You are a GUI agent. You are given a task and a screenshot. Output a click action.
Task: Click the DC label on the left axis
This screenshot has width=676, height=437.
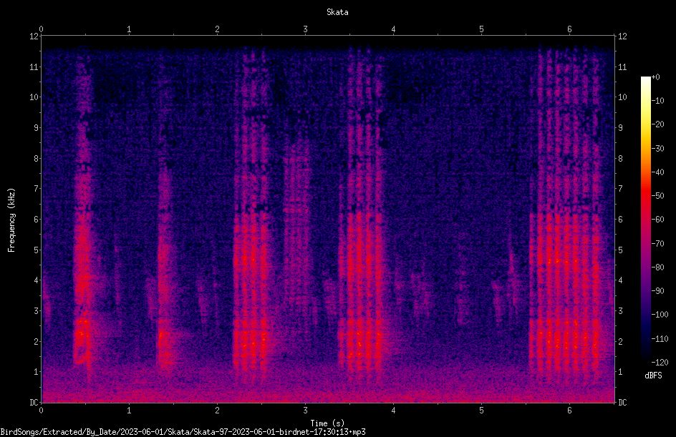pyautogui.click(x=34, y=402)
